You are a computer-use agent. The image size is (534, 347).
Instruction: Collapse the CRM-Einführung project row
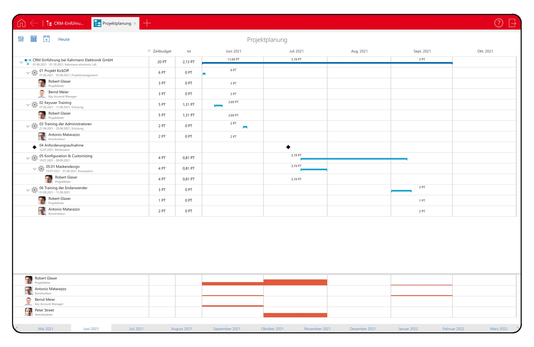[21, 62]
